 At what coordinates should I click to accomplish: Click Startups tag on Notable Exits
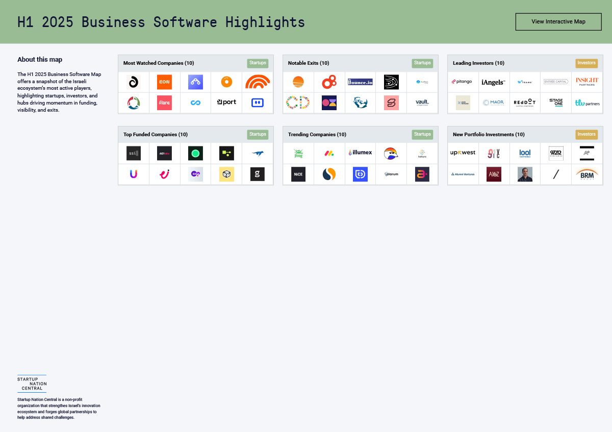[422, 63]
